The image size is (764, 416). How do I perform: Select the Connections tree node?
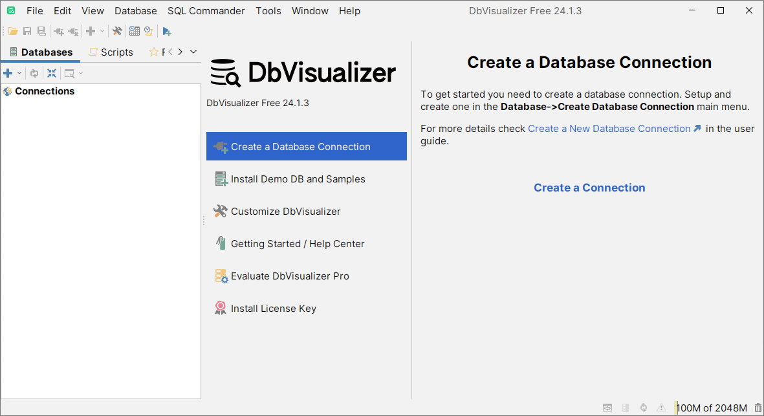point(39,91)
